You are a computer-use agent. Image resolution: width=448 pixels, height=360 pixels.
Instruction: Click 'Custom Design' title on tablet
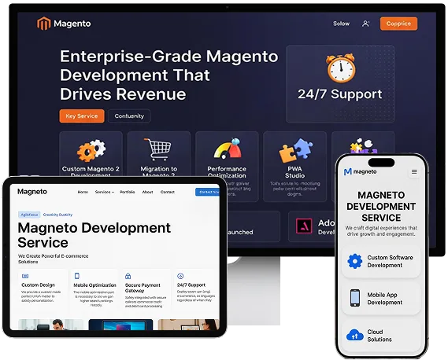click(38, 285)
